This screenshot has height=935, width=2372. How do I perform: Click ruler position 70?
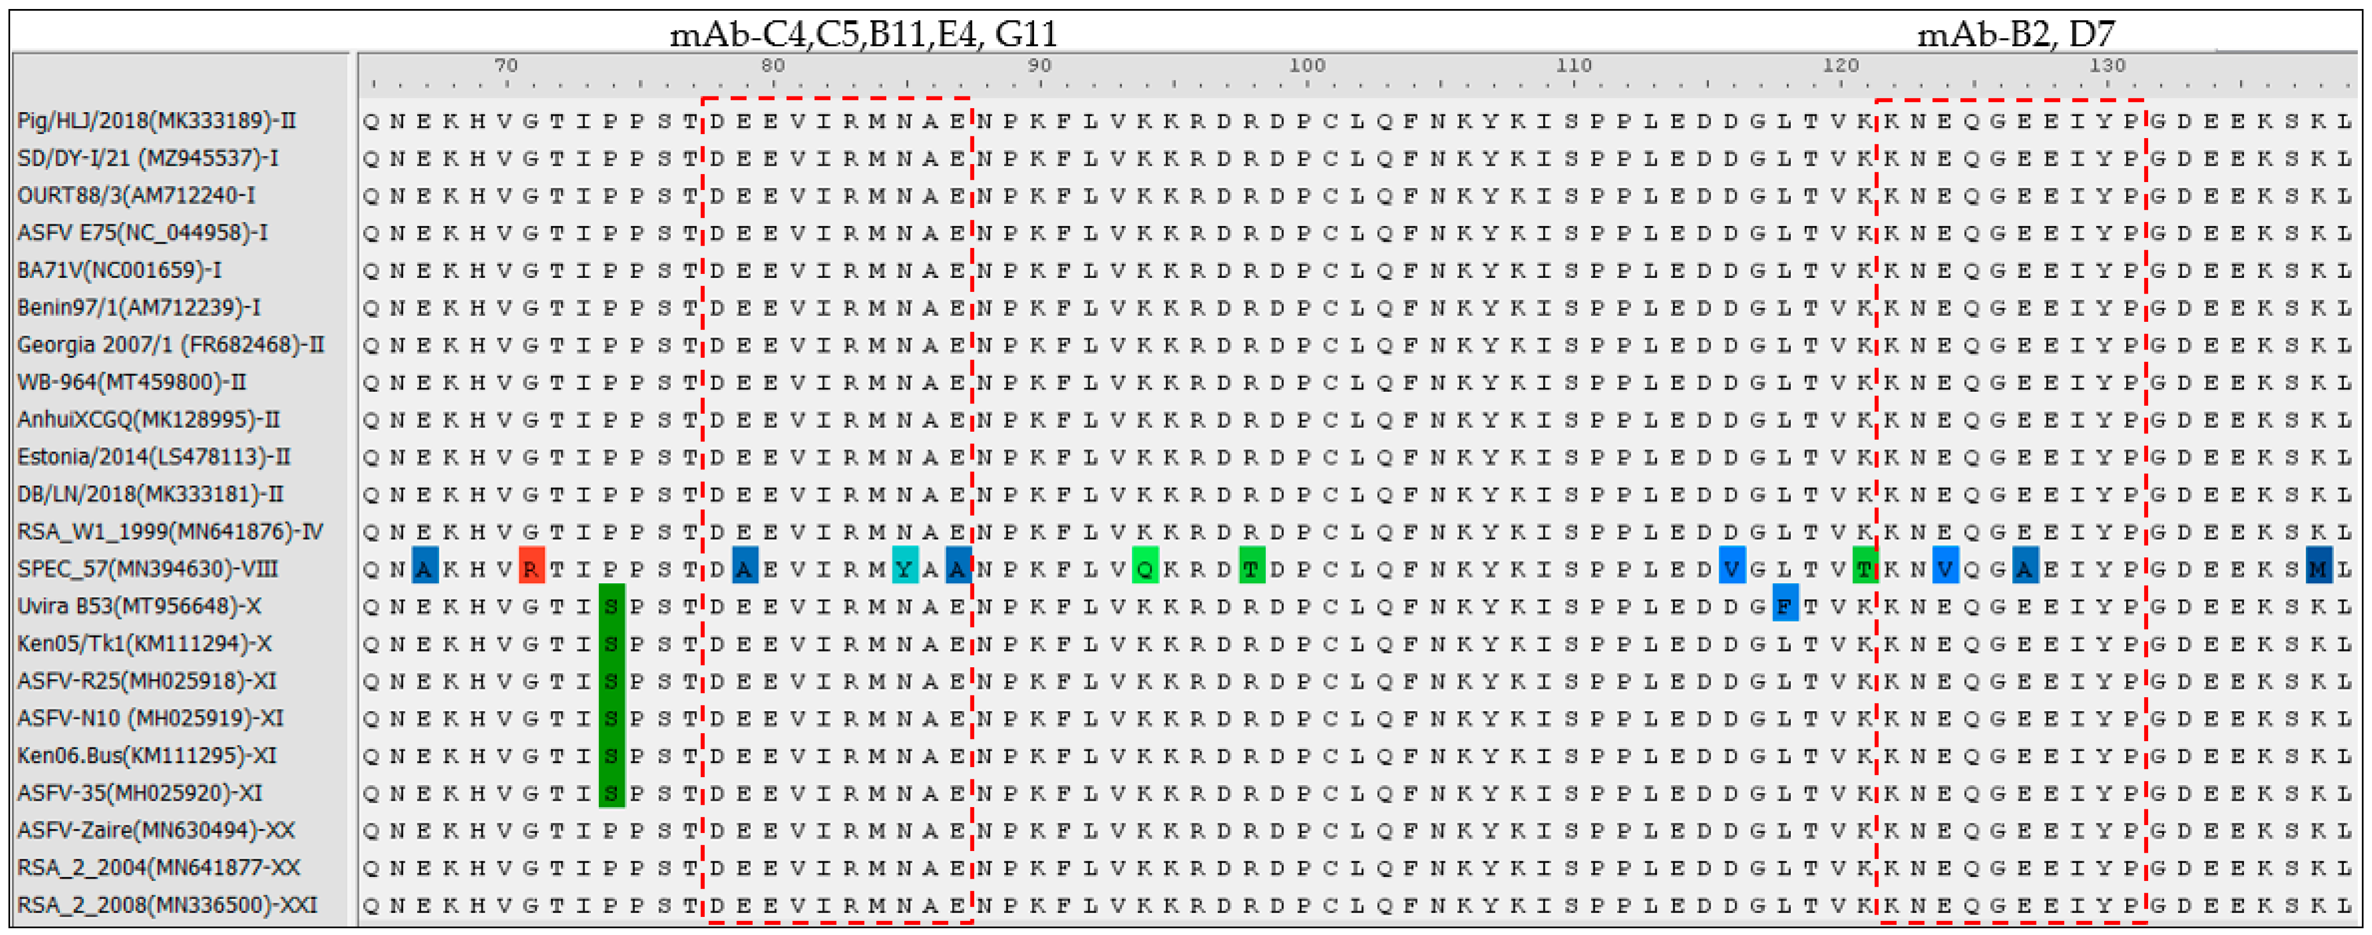(506, 65)
